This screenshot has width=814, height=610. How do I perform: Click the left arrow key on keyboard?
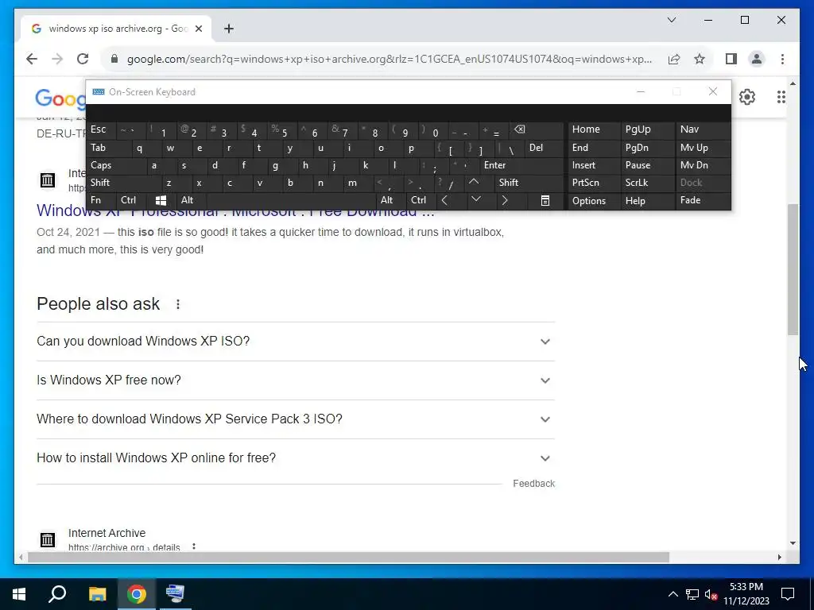point(444,200)
